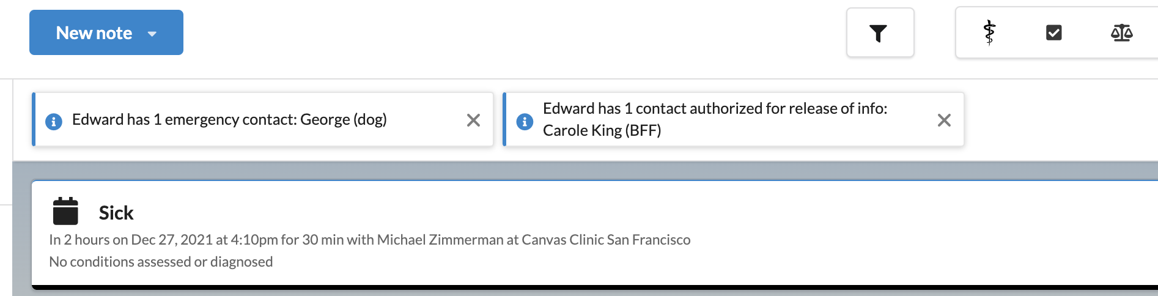Click the checkmark box toolbar icon
Screen dimensions: 1158x296
[1054, 32]
